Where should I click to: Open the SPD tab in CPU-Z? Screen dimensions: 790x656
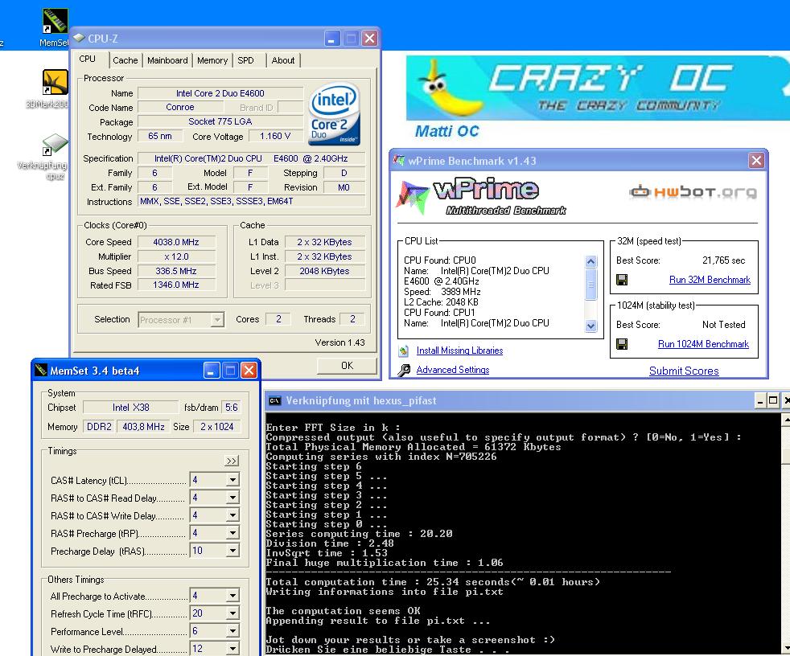(246, 60)
